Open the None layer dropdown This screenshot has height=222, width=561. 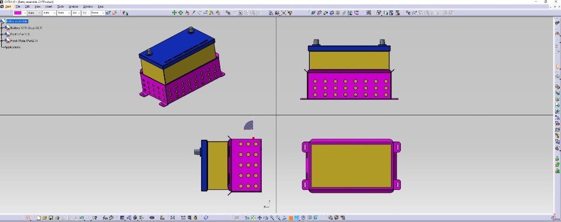pyautogui.click(x=98, y=13)
